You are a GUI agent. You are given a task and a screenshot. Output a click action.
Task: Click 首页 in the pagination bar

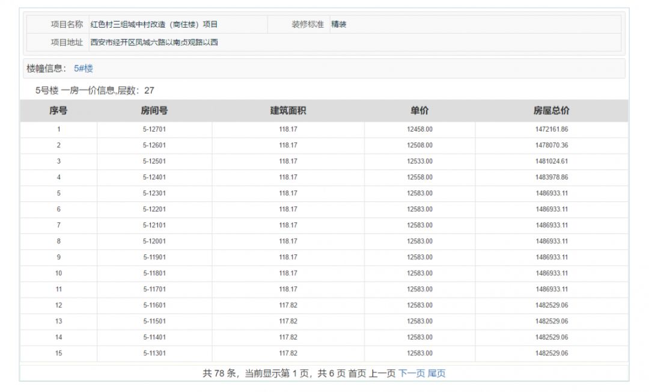click(357, 373)
